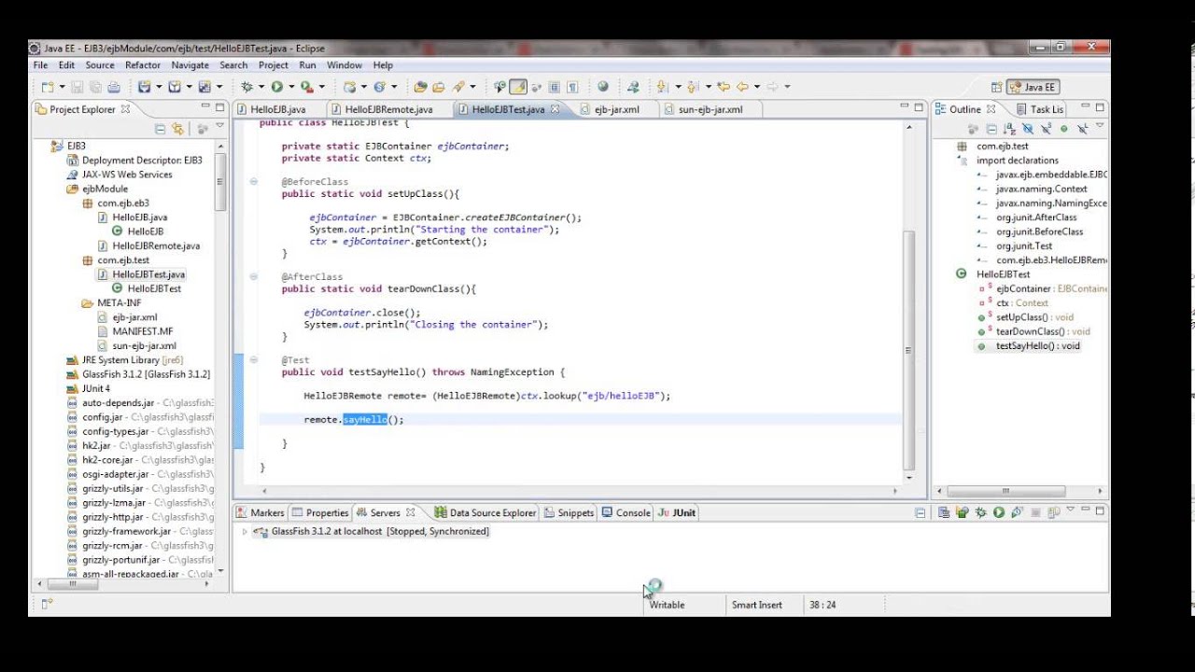This screenshot has width=1195, height=672.
Task: Open the JUnit tab in bottom panel
Action: [x=677, y=512]
